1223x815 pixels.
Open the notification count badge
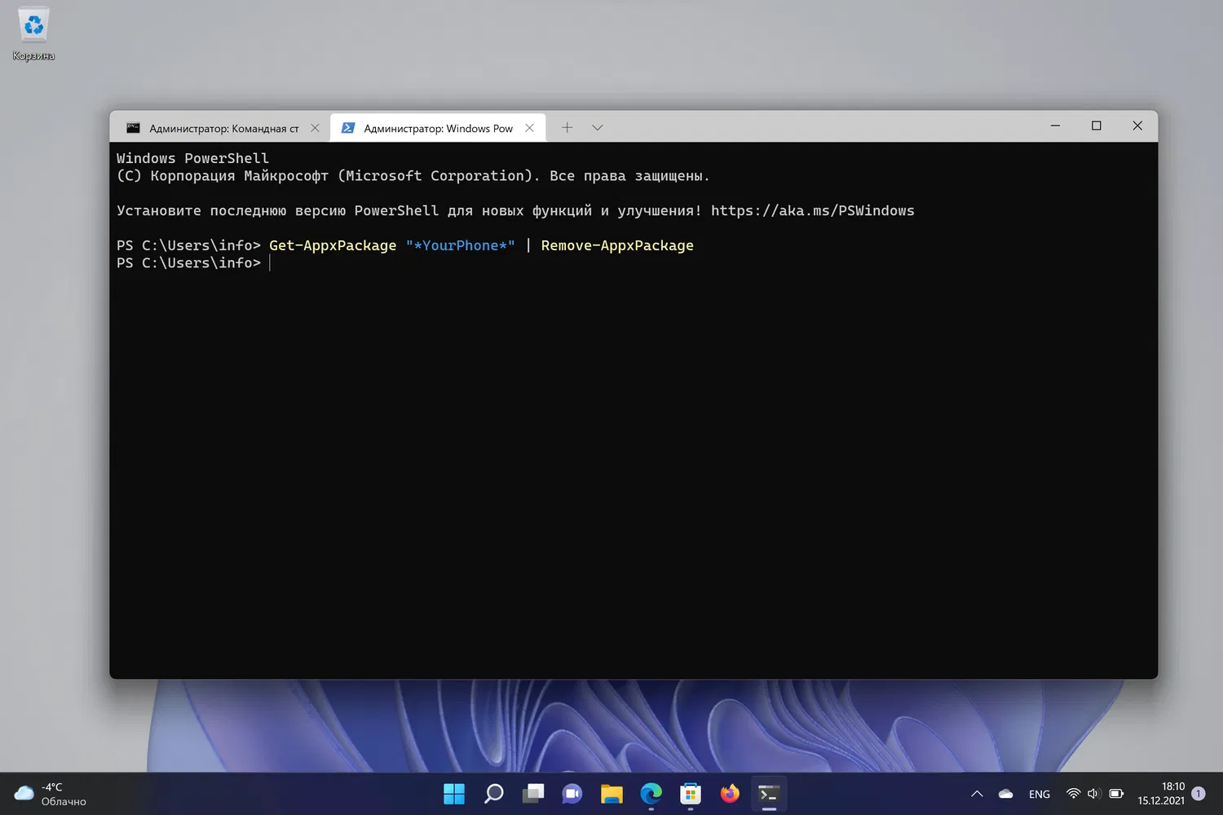pyautogui.click(x=1199, y=794)
